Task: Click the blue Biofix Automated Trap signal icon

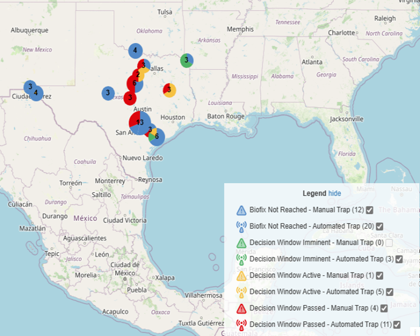Action: tap(241, 226)
